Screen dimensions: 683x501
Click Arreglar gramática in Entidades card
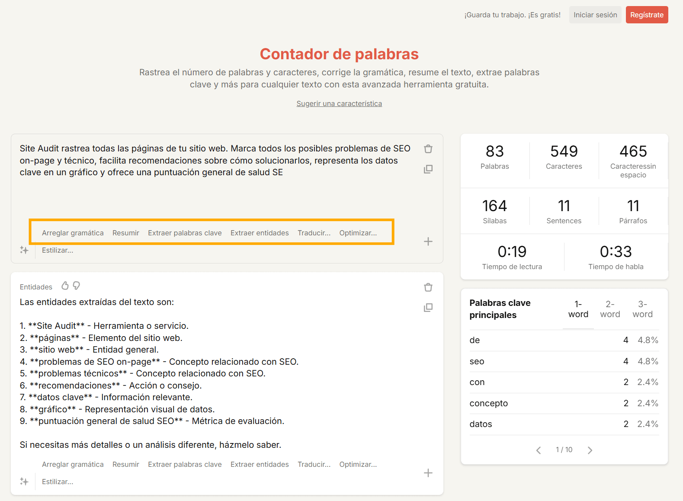pyautogui.click(x=73, y=464)
